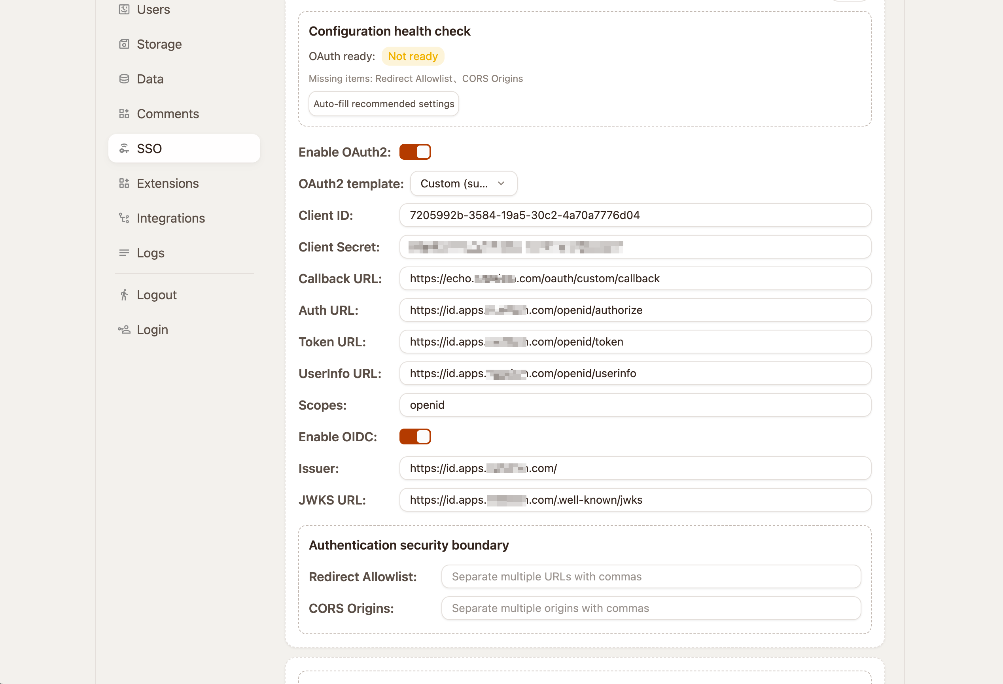This screenshot has width=1003, height=684.
Task: Click Auto-fill recommended settings button
Action: tap(384, 104)
